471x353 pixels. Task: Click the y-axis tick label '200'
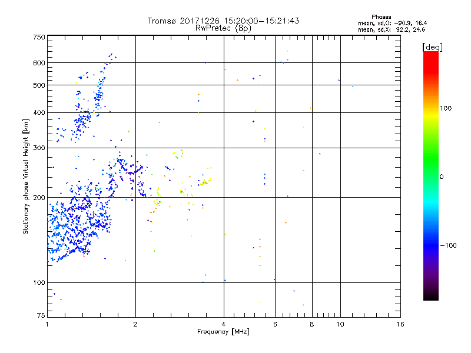(x=39, y=198)
